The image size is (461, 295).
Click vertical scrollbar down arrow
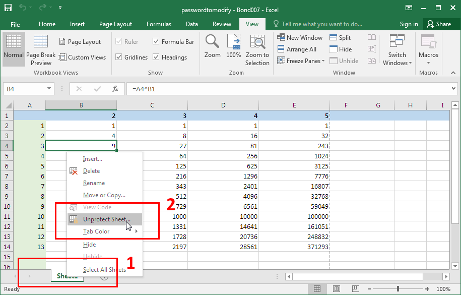455,266
